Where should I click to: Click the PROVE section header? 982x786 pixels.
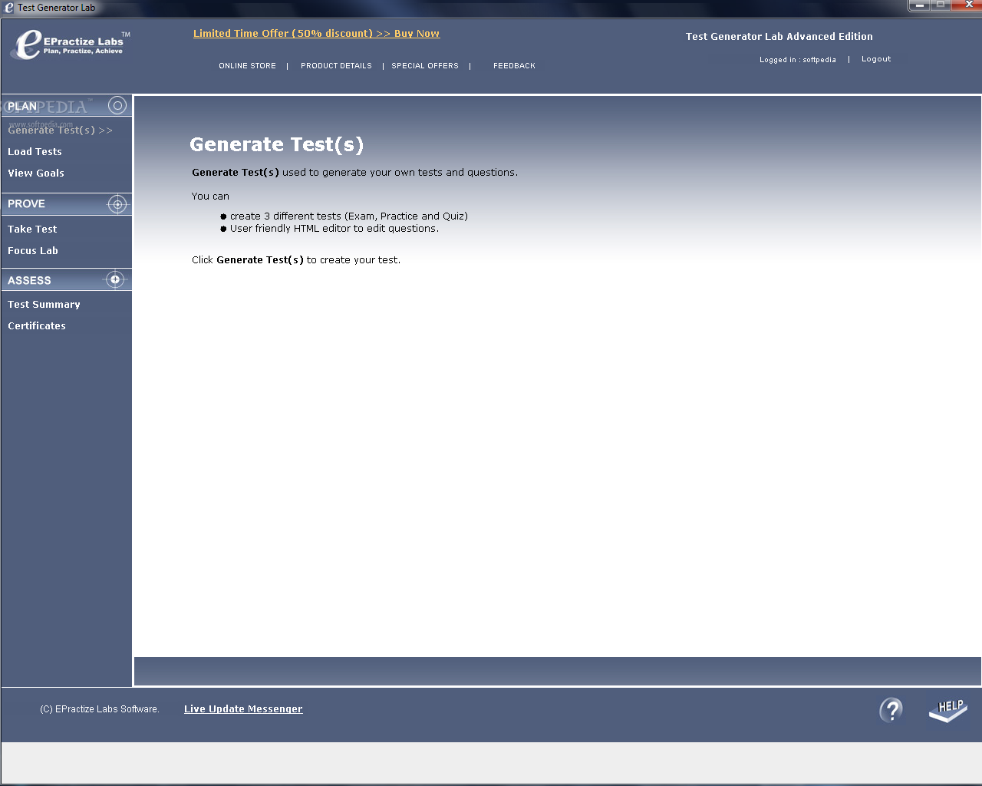[x=67, y=204]
